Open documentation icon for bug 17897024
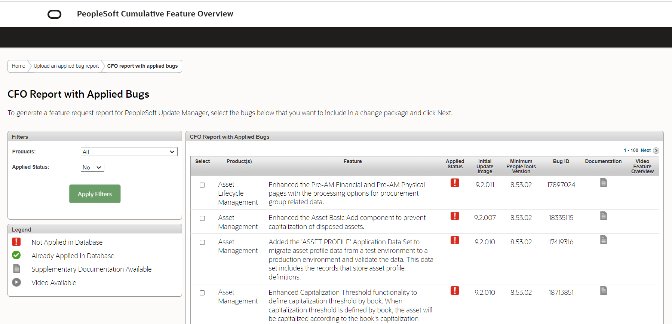672x324 pixels. click(x=603, y=183)
